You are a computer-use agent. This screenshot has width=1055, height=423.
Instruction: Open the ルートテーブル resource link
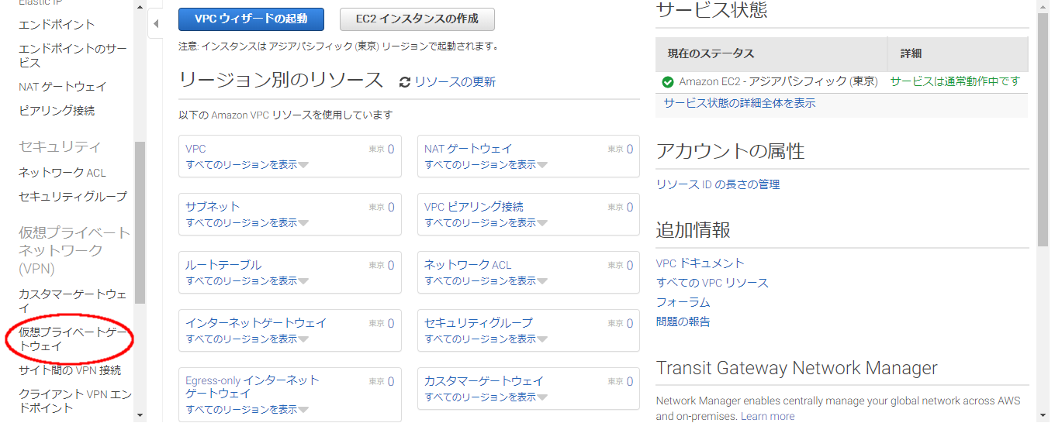point(223,265)
